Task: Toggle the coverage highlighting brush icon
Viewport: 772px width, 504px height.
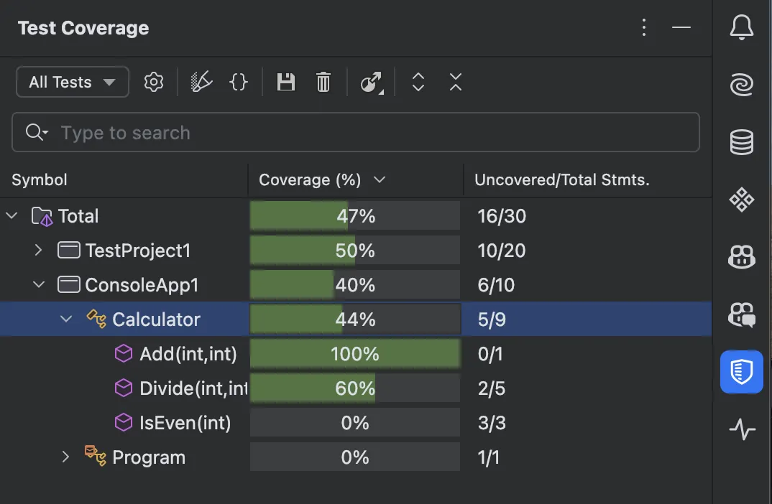Action: pyautogui.click(x=201, y=82)
